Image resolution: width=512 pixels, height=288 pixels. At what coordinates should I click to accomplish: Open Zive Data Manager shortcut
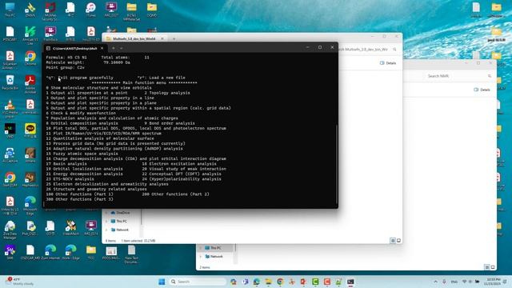click(x=10, y=230)
